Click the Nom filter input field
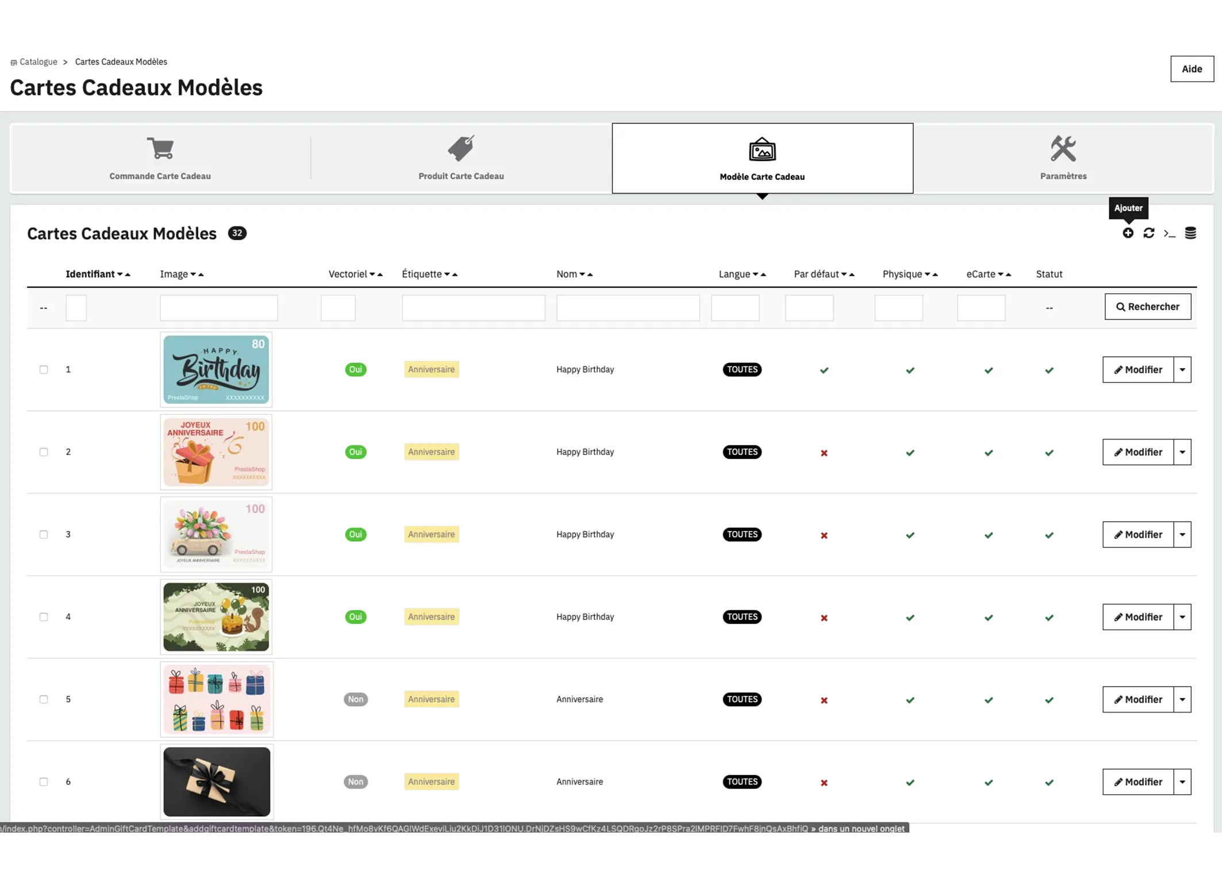This screenshot has height=882, width=1222. click(628, 307)
